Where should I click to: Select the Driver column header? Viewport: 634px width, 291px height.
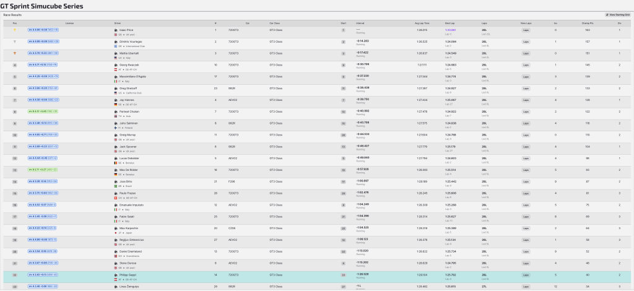coord(118,23)
